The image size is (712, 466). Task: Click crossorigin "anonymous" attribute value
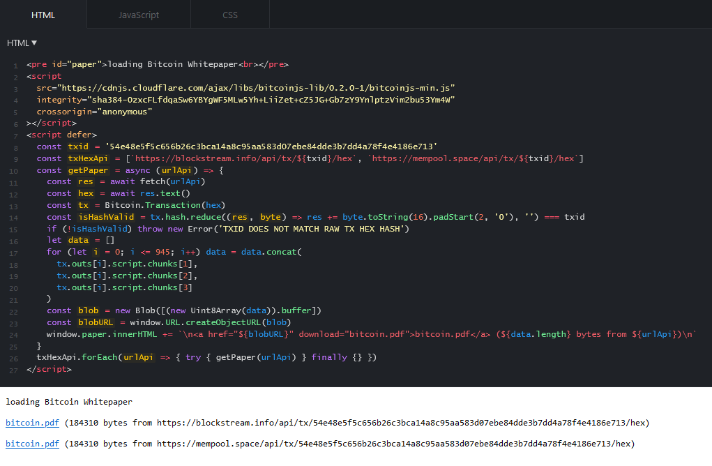(124, 112)
